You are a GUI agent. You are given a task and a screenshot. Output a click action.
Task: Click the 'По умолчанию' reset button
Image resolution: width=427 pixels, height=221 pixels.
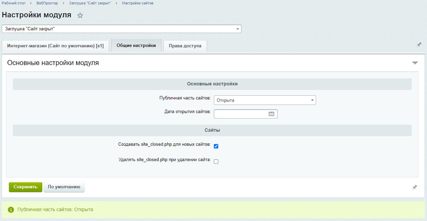pos(64,187)
